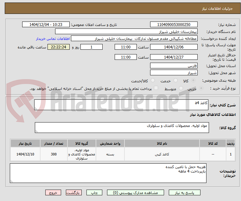Click the deadline time field beside 1404/12/06
This screenshot has width=241, height=201.
tap(126, 47)
